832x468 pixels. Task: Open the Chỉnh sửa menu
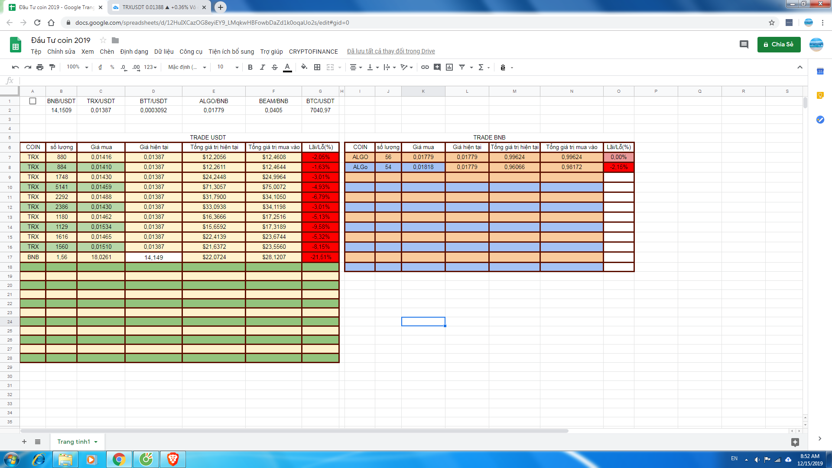click(61, 52)
